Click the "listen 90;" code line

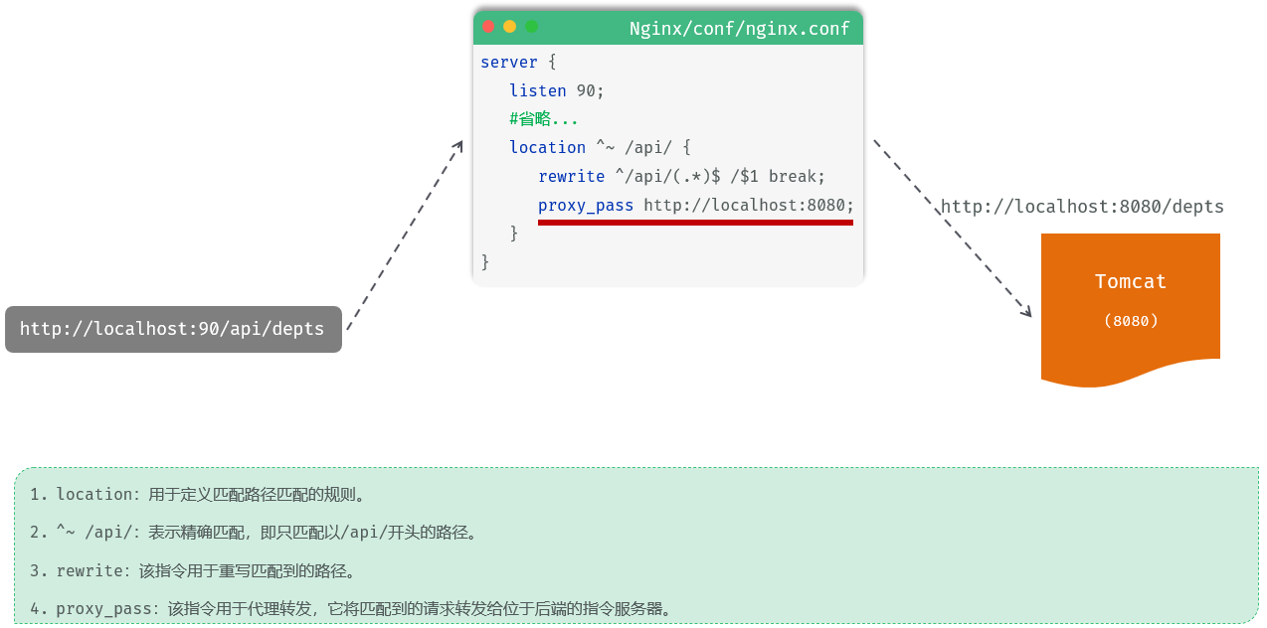pyautogui.click(x=557, y=90)
